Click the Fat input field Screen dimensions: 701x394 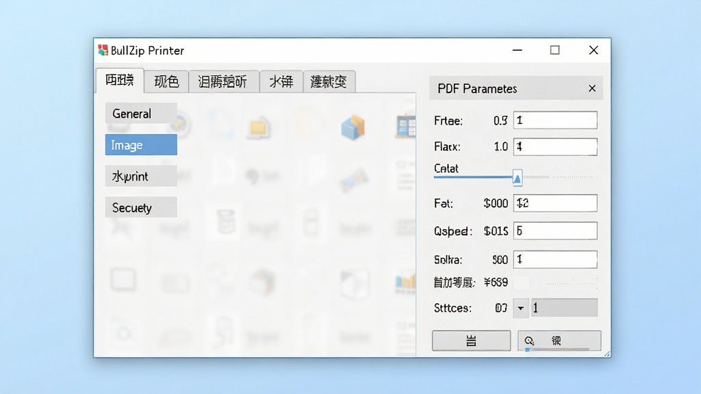tap(555, 203)
